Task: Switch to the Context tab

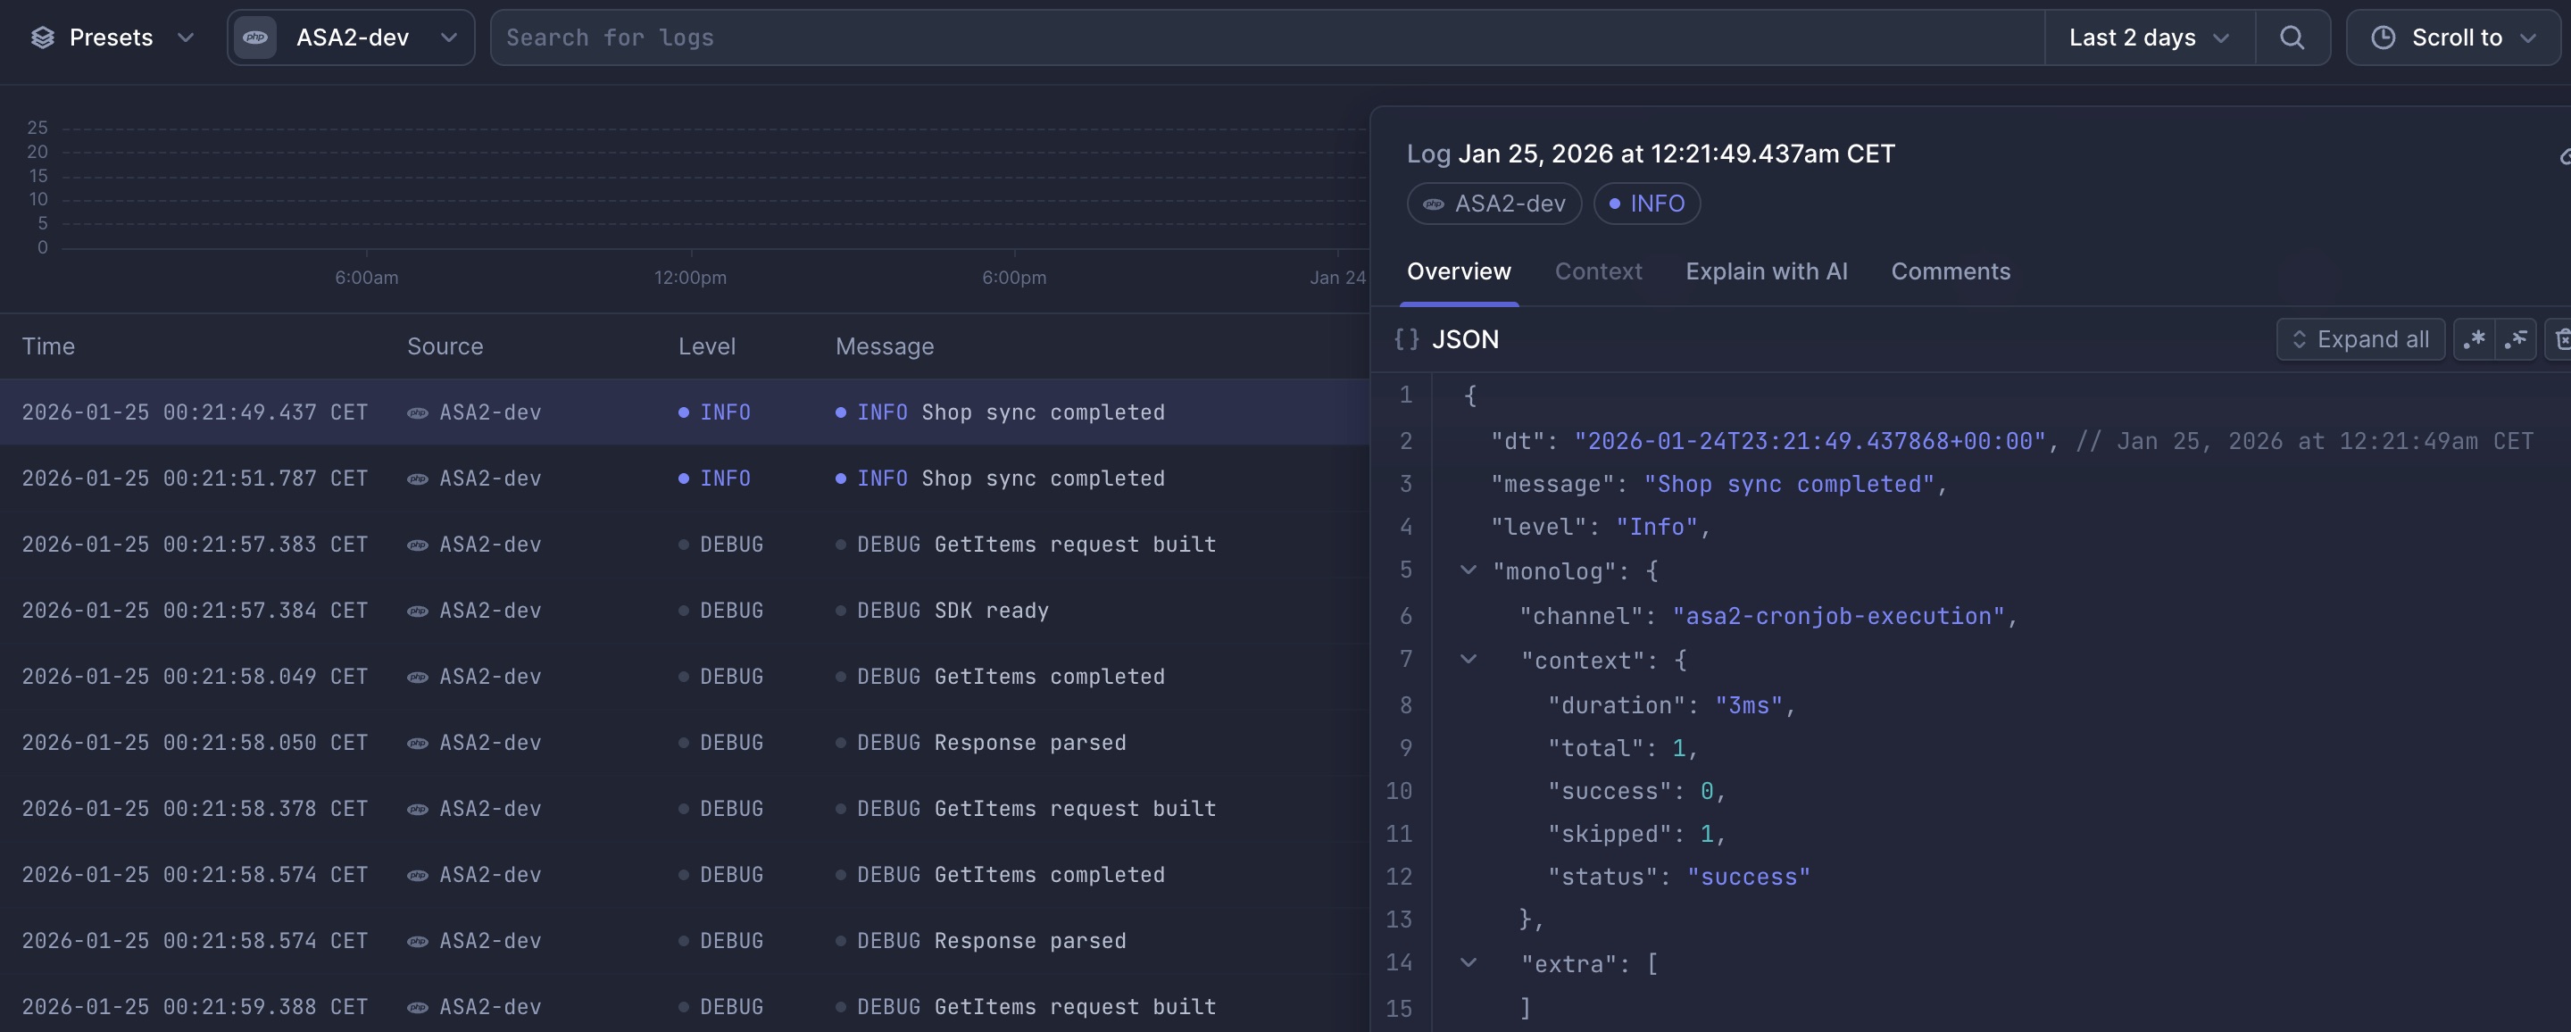Action: pyautogui.click(x=1597, y=271)
